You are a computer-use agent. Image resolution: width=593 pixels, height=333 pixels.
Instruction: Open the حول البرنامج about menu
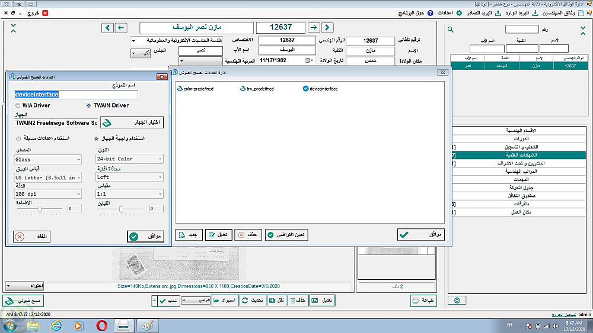(x=416, y=13)
